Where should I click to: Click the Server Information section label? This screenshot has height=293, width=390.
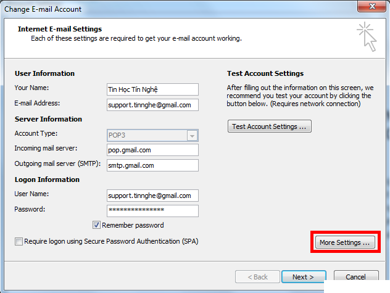48,119
